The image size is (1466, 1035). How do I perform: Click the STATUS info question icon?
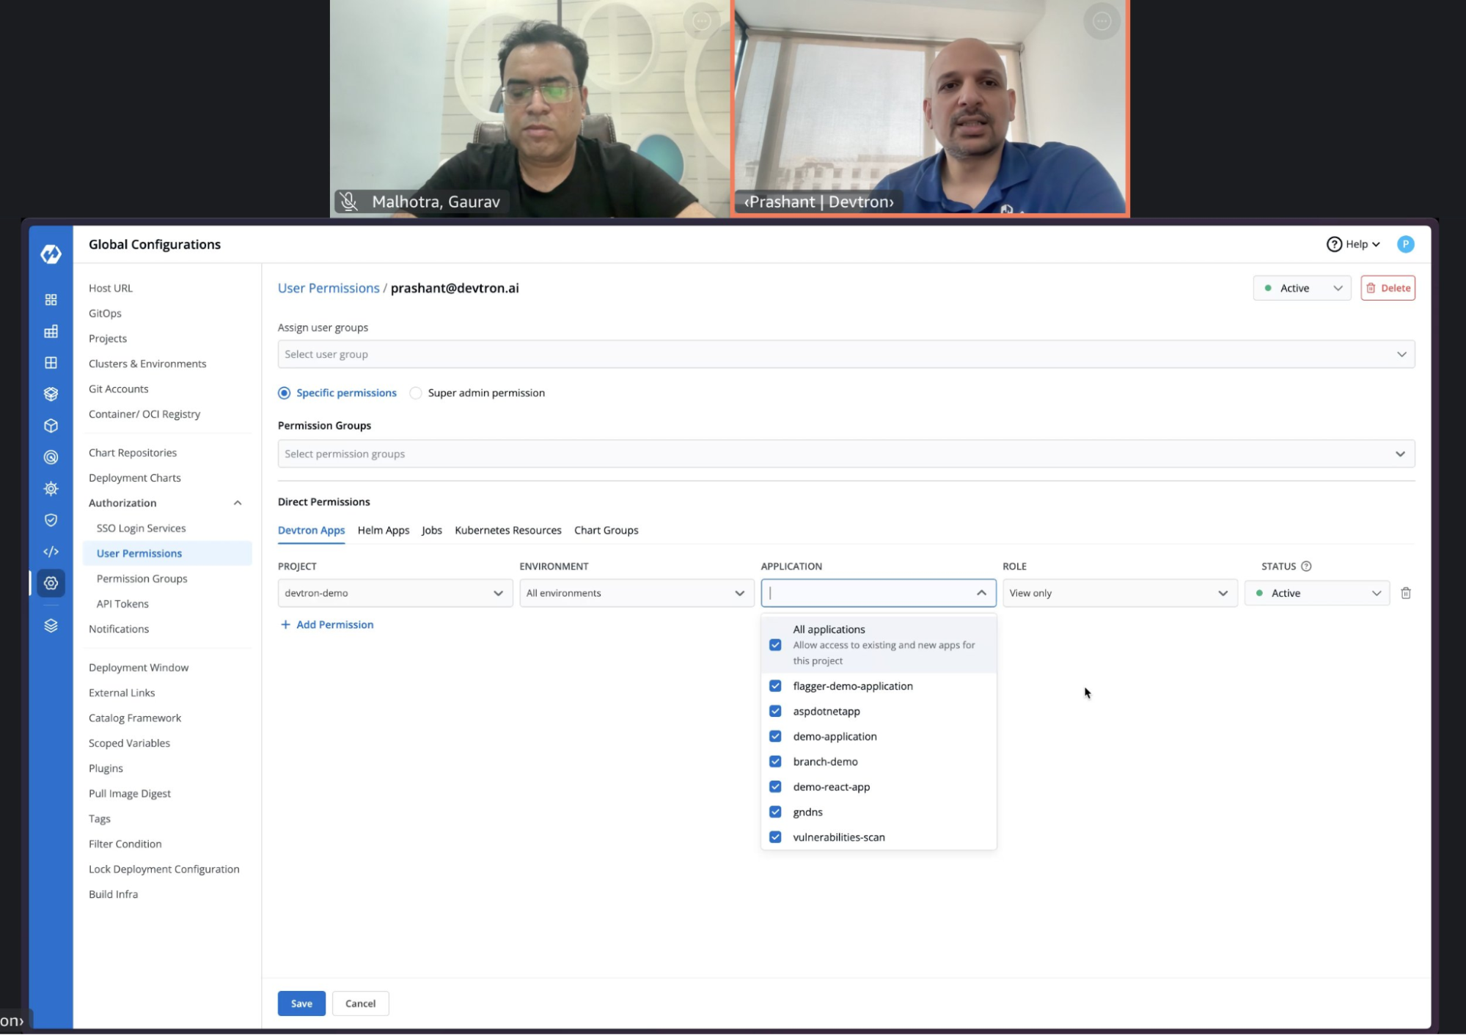click(x=1305, y=566)
